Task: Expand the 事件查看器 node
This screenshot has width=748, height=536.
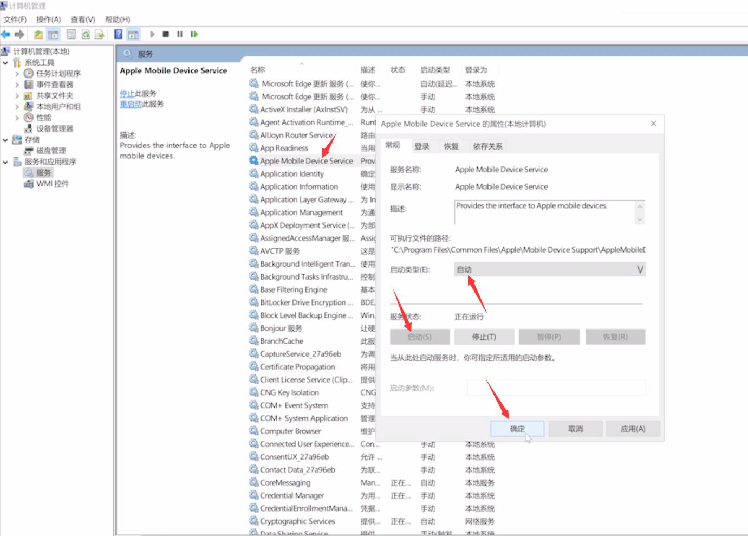Action: point(17,85)
